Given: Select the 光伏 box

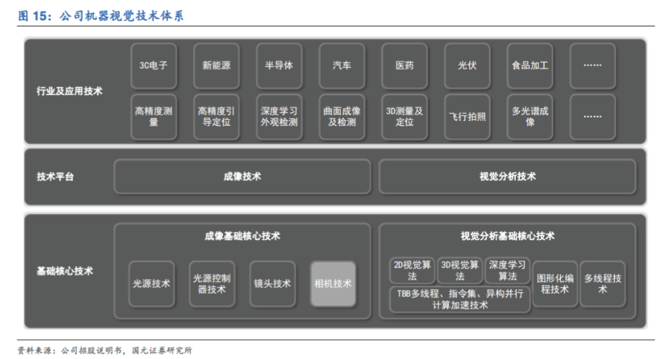Looking at the screenshot, I should 467,66.
